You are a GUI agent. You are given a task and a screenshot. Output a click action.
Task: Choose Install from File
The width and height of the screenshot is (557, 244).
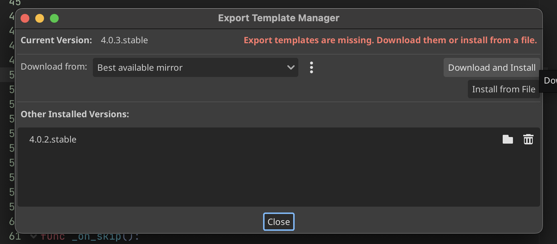pos(503,89)
